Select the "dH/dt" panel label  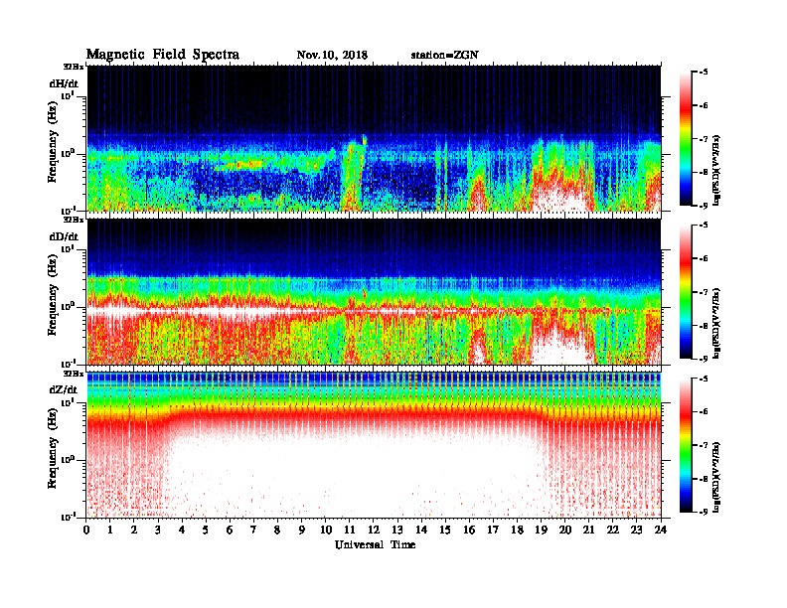(x=64, y=83)
